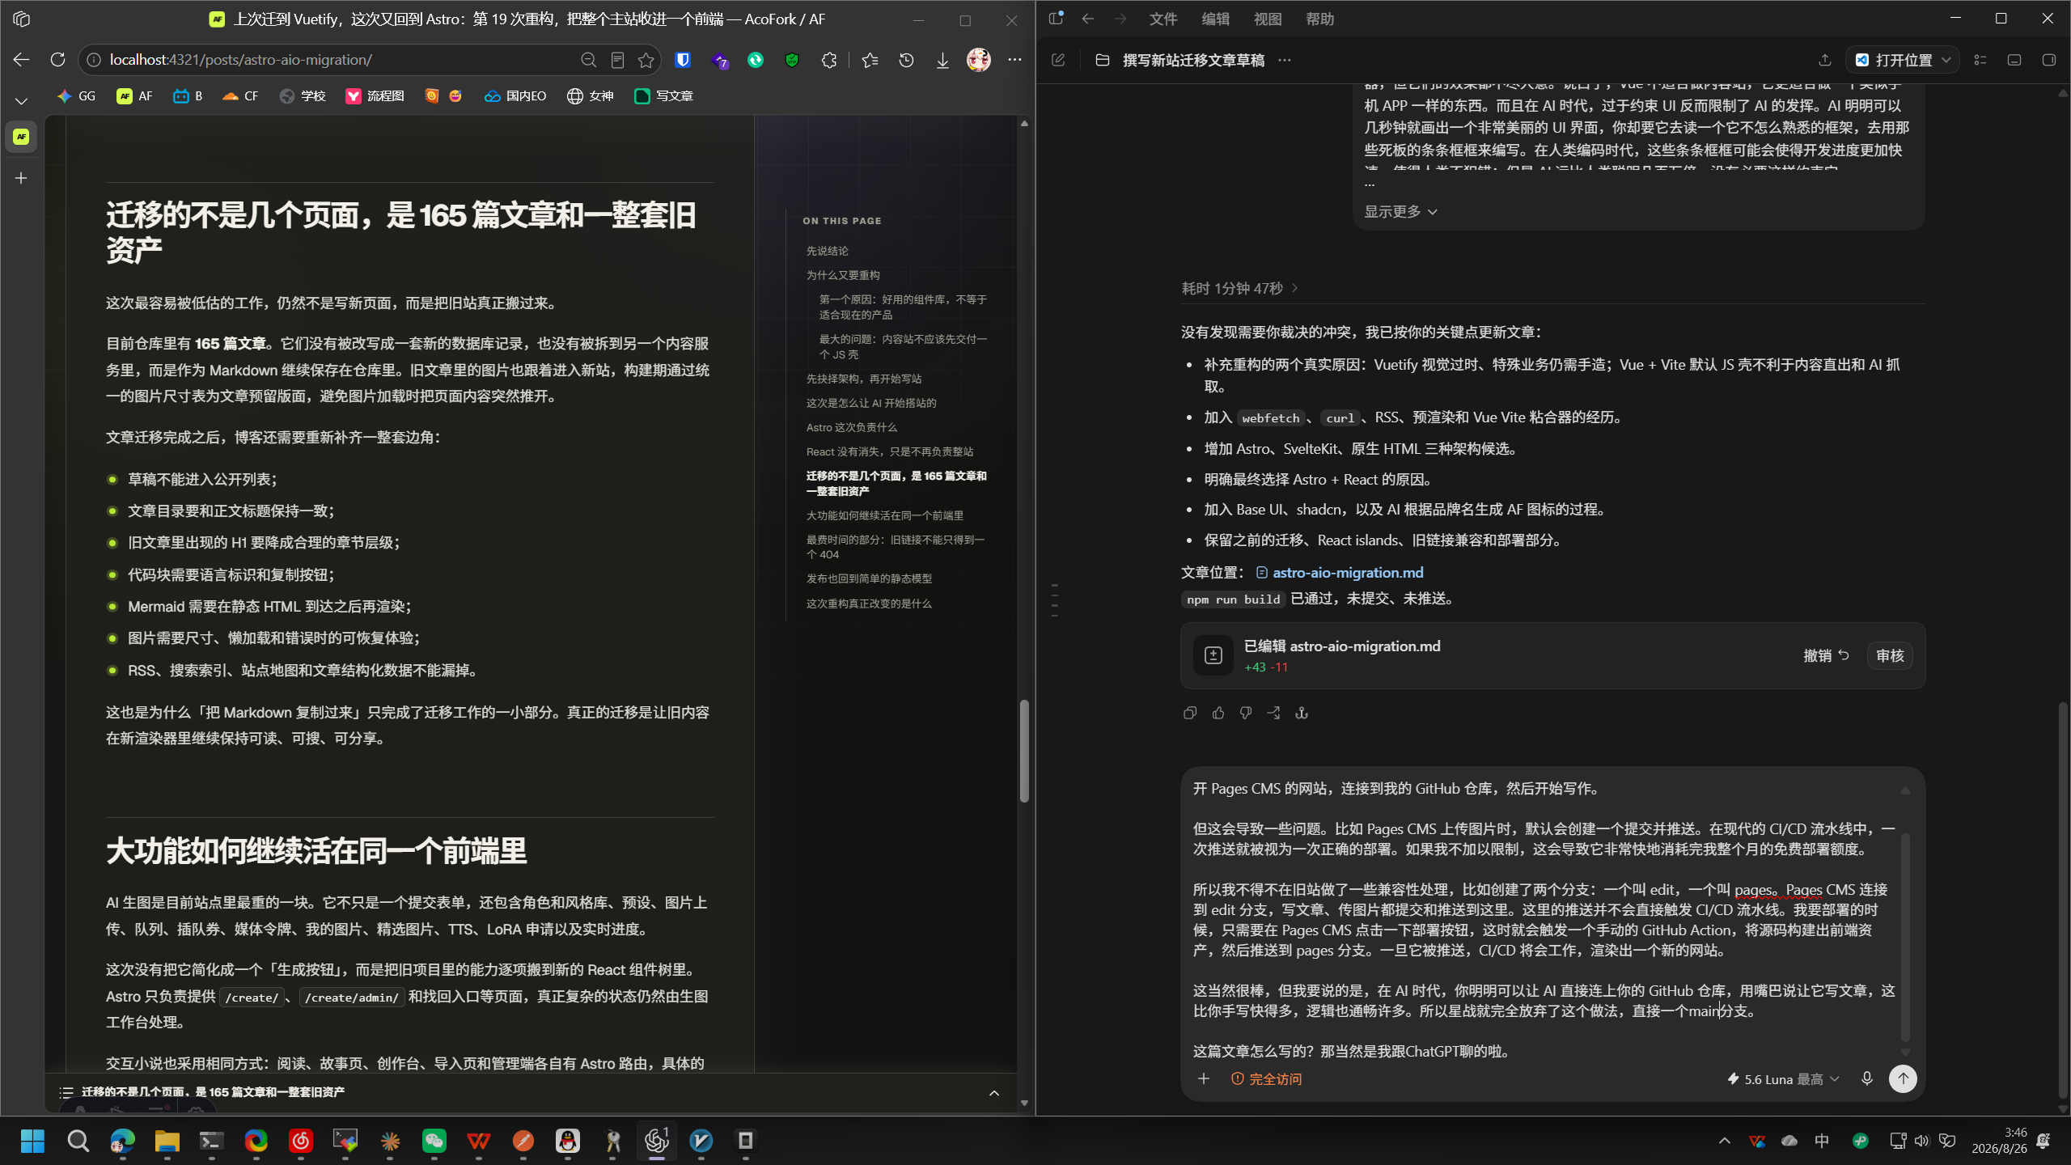Open the 流程图 bookmark
Image resolution: width=2071 pixels, height=1165 pixels.
[375, 96]
